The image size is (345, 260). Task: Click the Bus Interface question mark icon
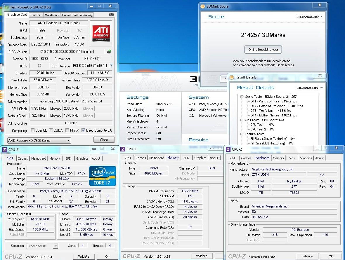point(111,66)
